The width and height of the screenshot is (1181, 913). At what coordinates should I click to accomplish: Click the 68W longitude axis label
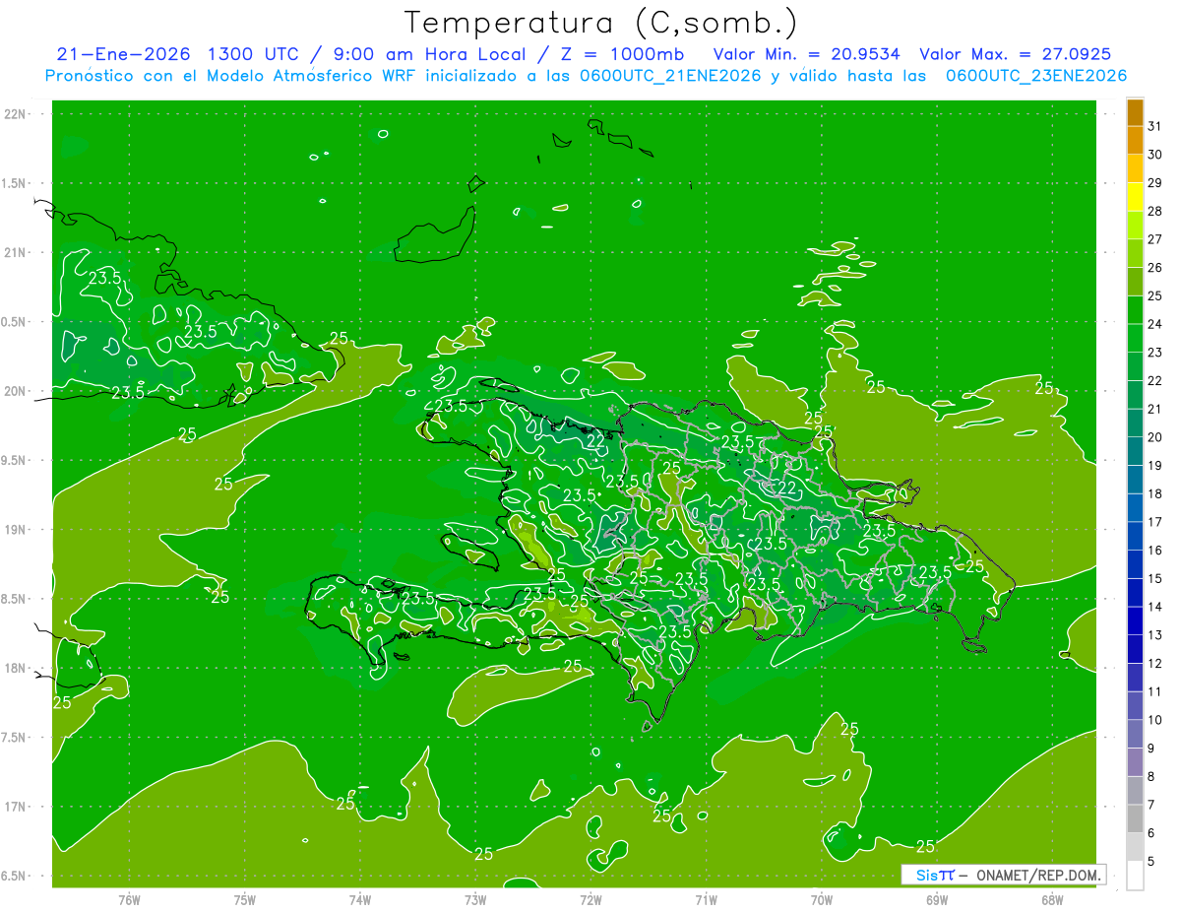coord(1052,900)
